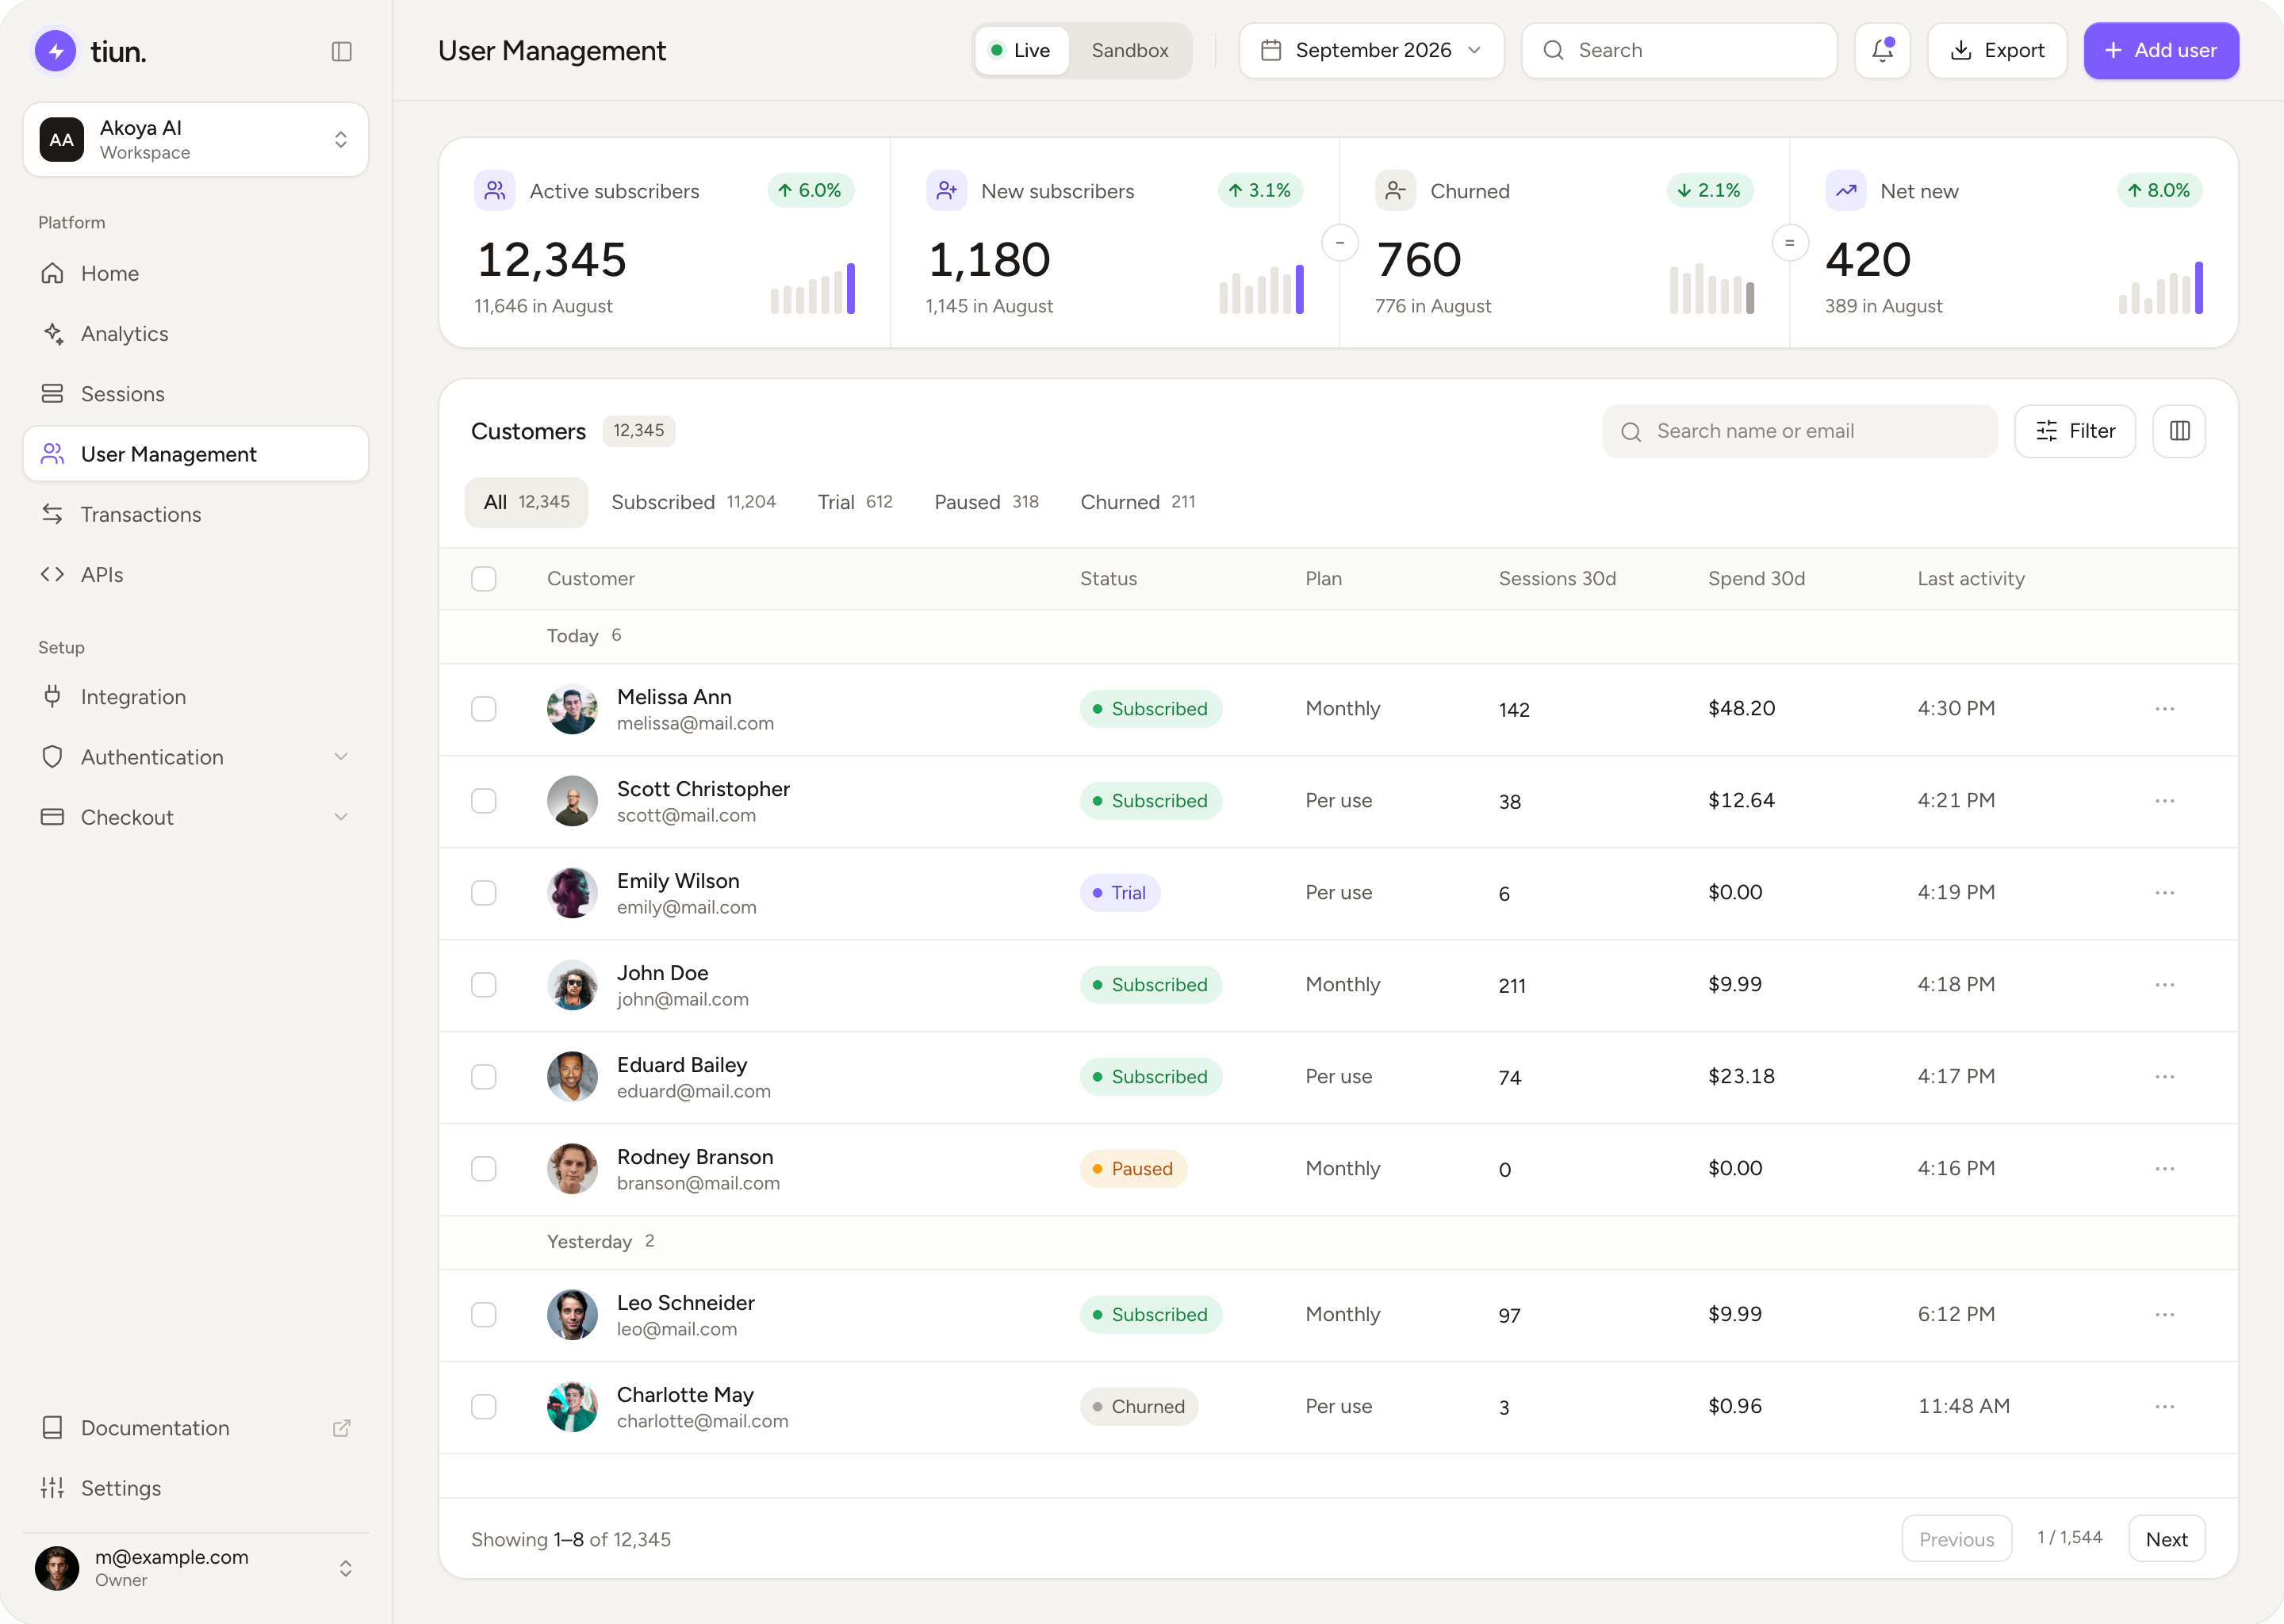Focus the Search name or email field
The image size is (2284, 1624).
(1799, 431)
